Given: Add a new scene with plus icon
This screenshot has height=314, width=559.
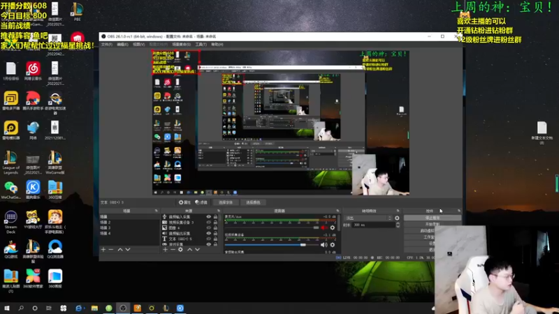Looking at the screenshot, I should 103,250.
